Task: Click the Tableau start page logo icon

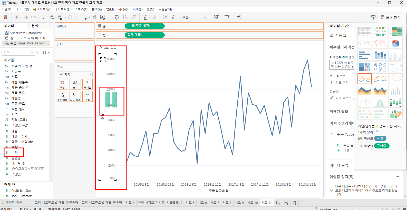Action: point(5,17)
